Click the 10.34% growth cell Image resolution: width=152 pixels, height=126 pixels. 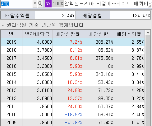click(x=68, y=82)
